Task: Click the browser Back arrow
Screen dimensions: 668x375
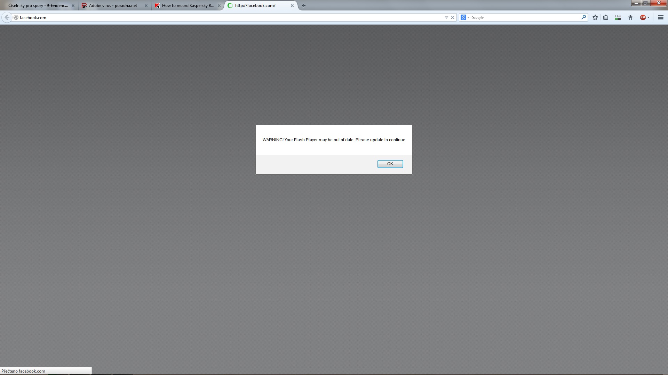Action: point(7,17)
